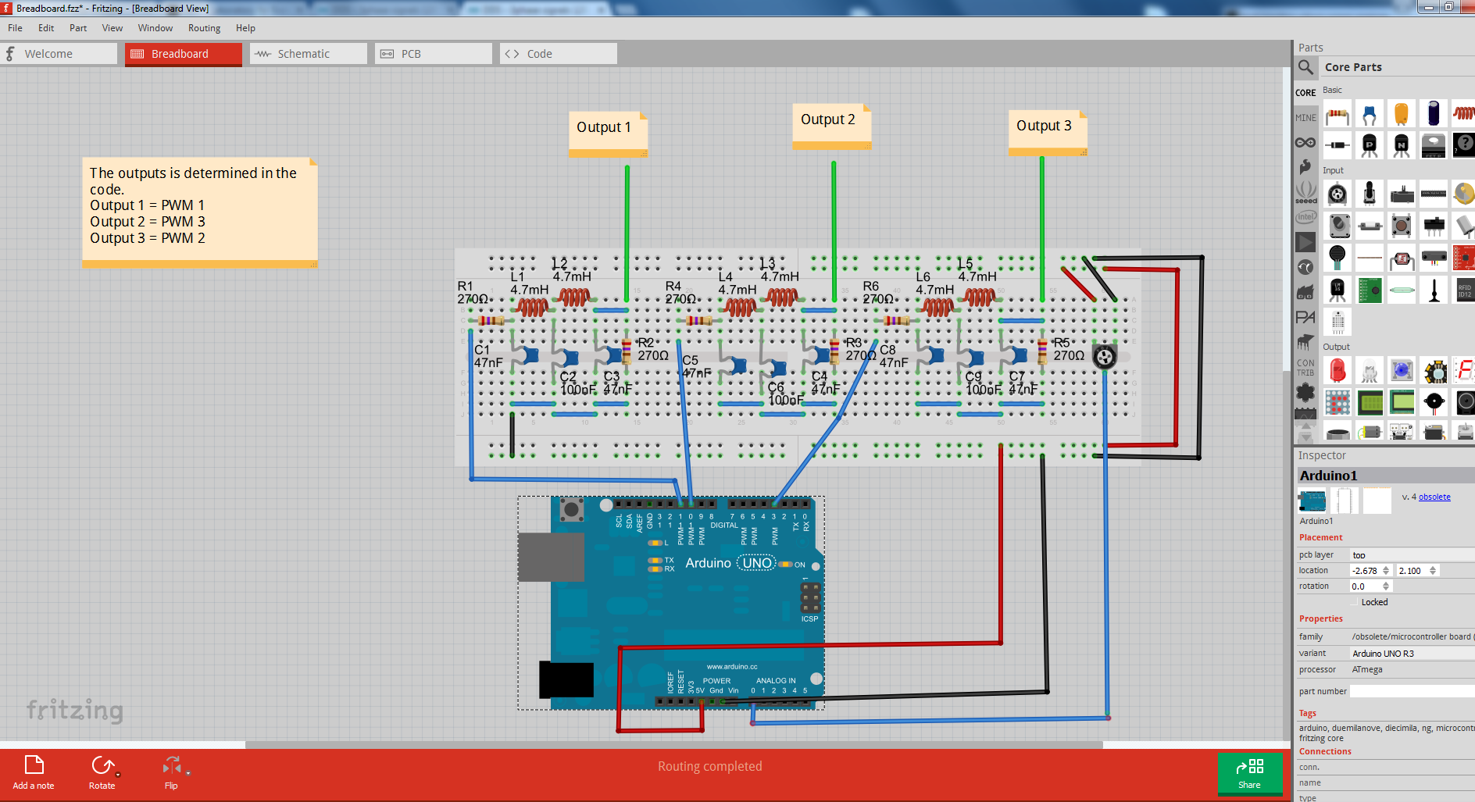Screen dimensions: 1475x802
Task: Pick the piezo buzzer output part
Action: point(1434,402)
